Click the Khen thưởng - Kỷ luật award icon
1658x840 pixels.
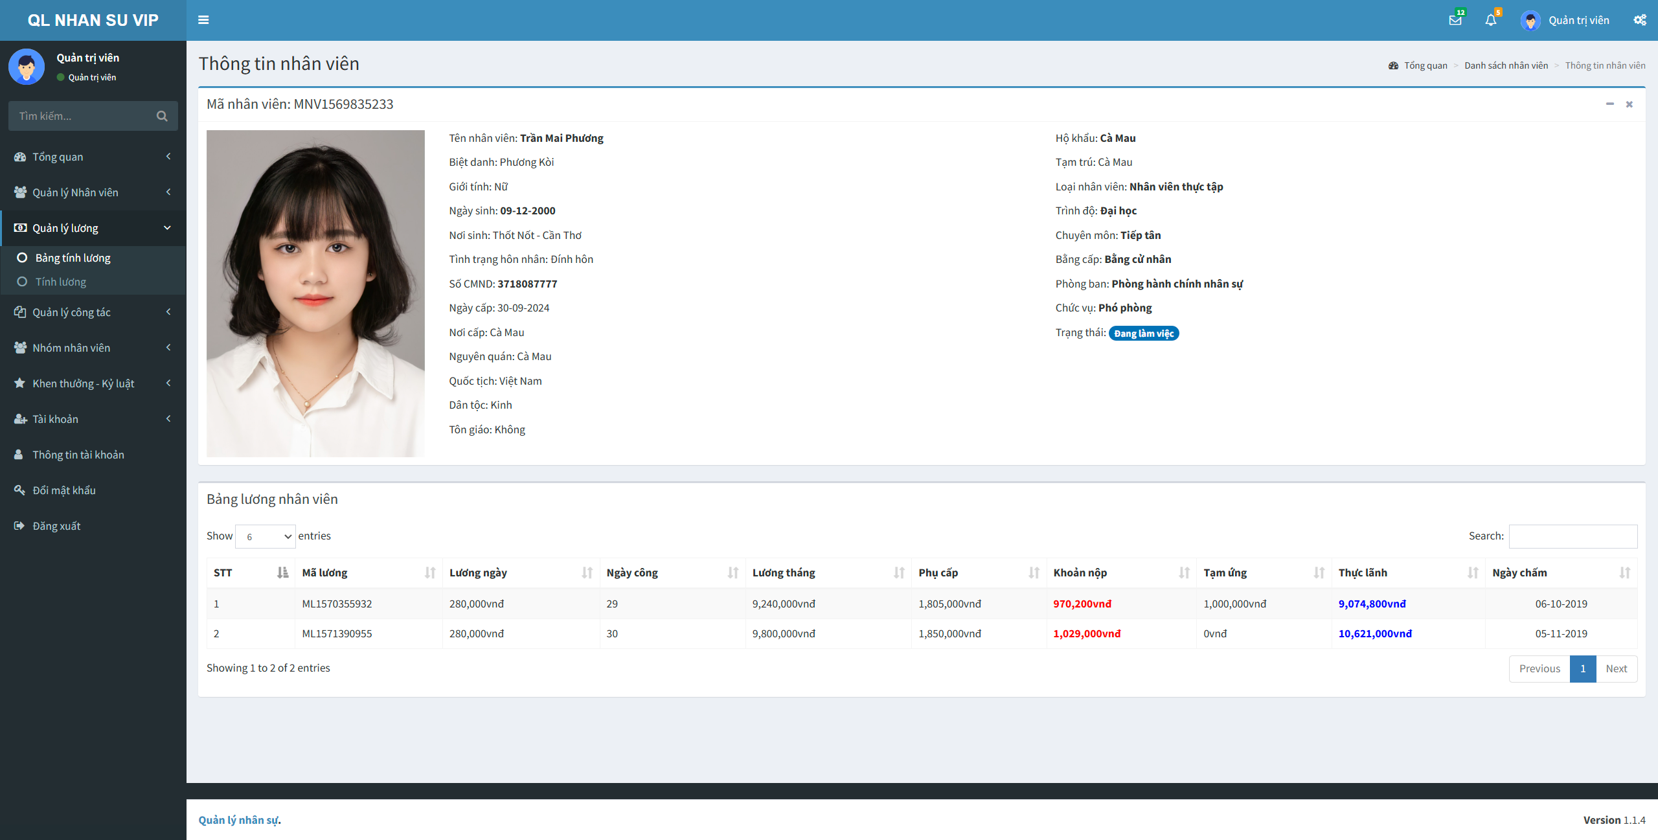click(x=21, y=383)
